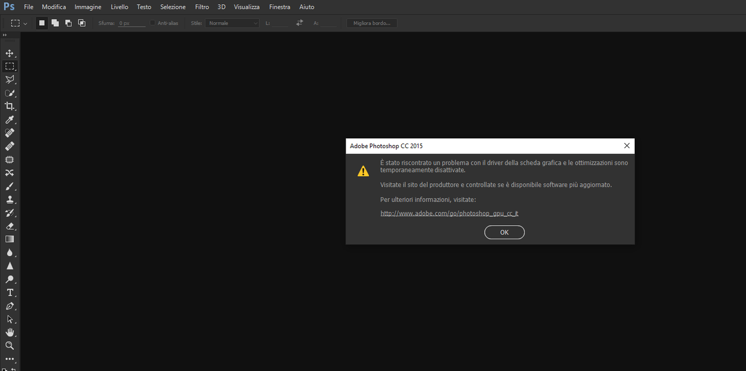Viewport: 746px width, 371px height.
Task: Select the Zoom tool
Action: point(9,346)
